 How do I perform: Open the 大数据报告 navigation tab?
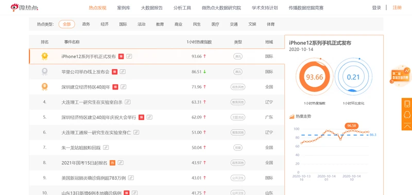coord(151,8)
